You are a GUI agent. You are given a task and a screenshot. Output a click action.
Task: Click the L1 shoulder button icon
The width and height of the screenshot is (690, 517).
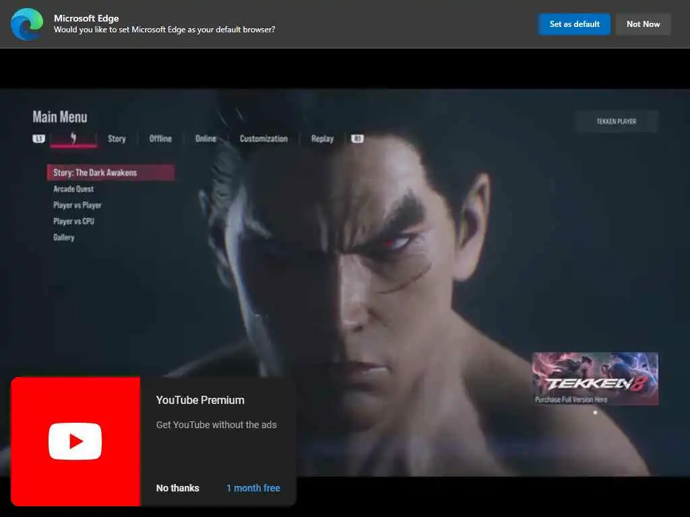[38, 139]
